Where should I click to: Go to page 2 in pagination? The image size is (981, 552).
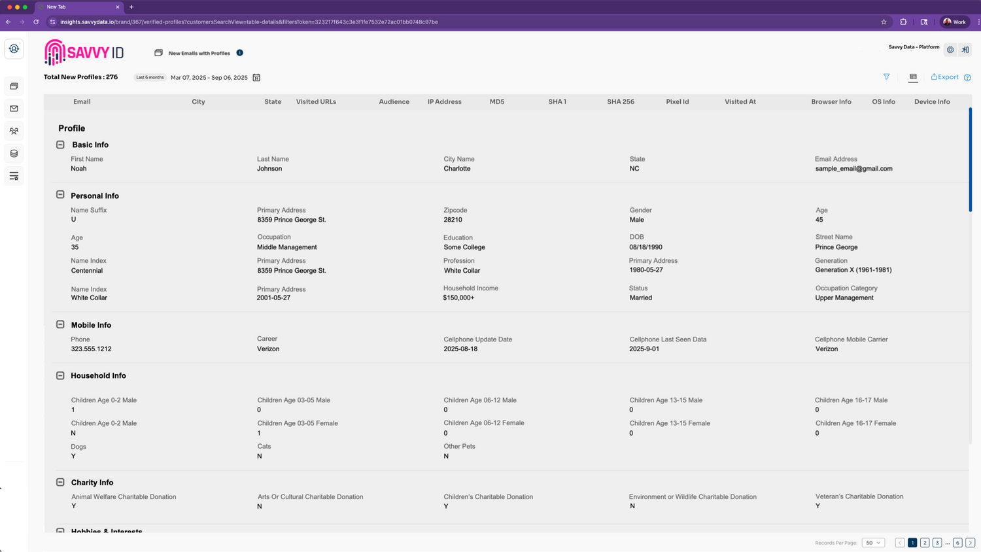pyautogui.click(x=925, y=543)
